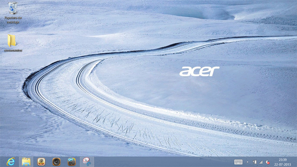The image size is (297, 167).
Task: Click the "Papelera de reciclaje" text label
Action: coord(13,20)
